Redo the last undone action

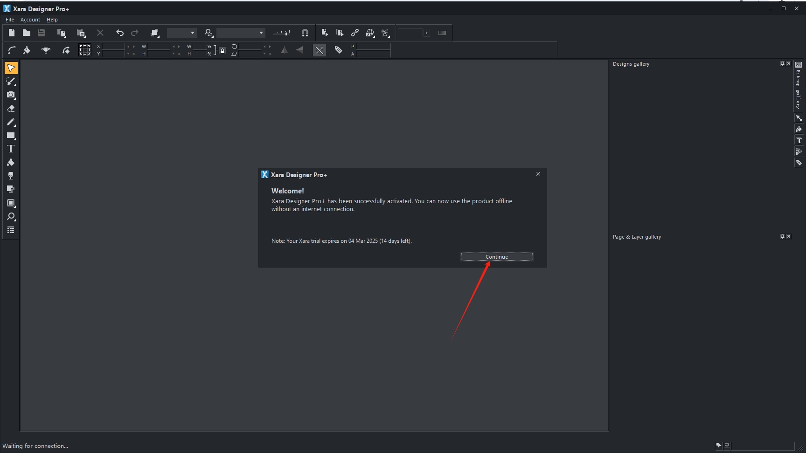(135, 33)
